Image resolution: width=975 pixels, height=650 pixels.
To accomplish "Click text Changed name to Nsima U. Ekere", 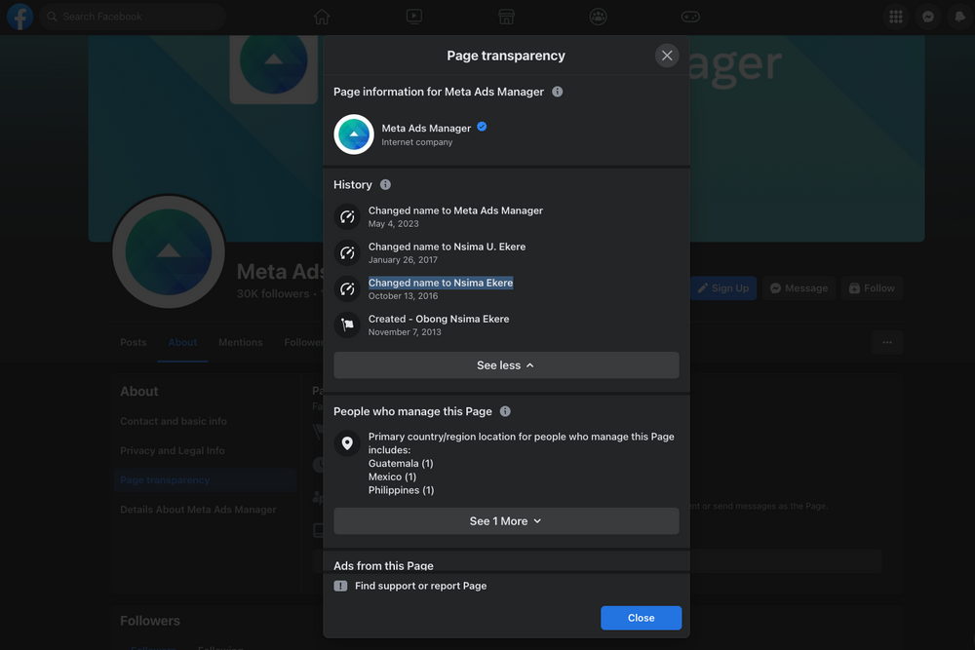I will [448, 247].
